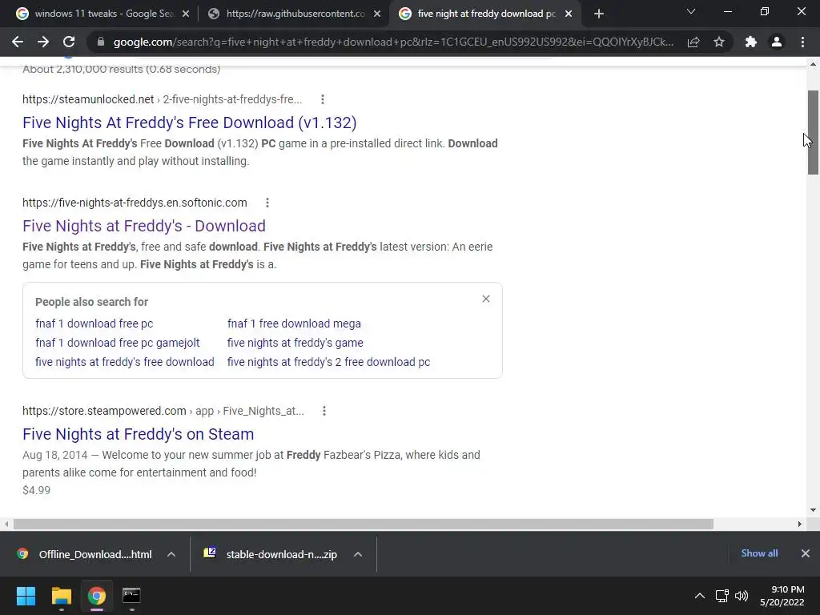Viewport: 820px width, 615px height.
Task: Close the windows 11 tweaks tab
Action: pos(186,14)
